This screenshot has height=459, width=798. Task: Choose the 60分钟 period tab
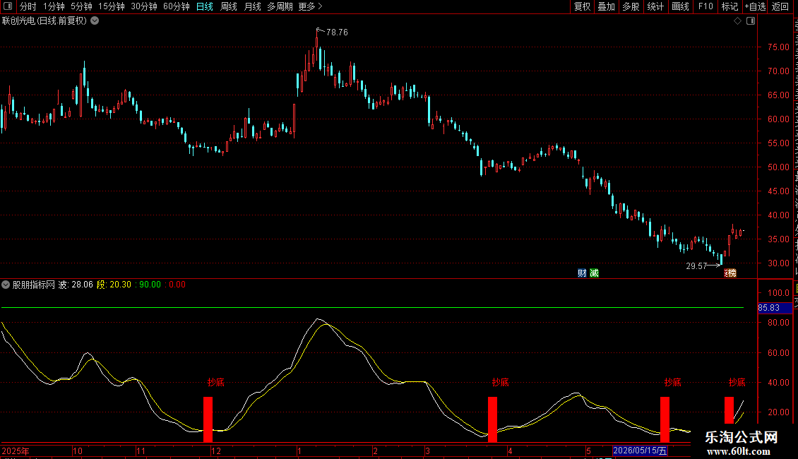click(177, 6)
